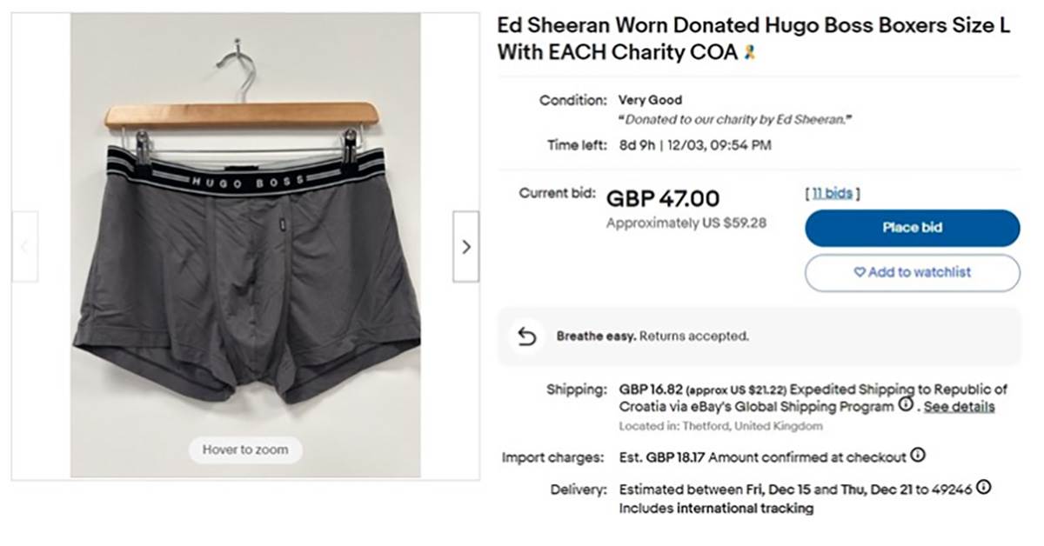Click the GBP 47.00 current bid price
Screen dimensions: 1044x546
click(x=663, y=199)
